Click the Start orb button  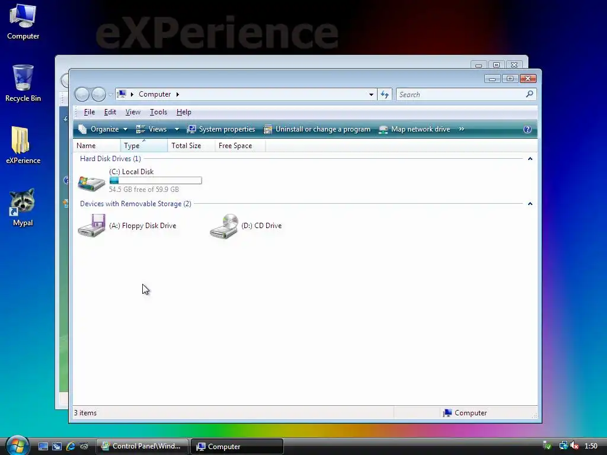[x=17, y=446]
